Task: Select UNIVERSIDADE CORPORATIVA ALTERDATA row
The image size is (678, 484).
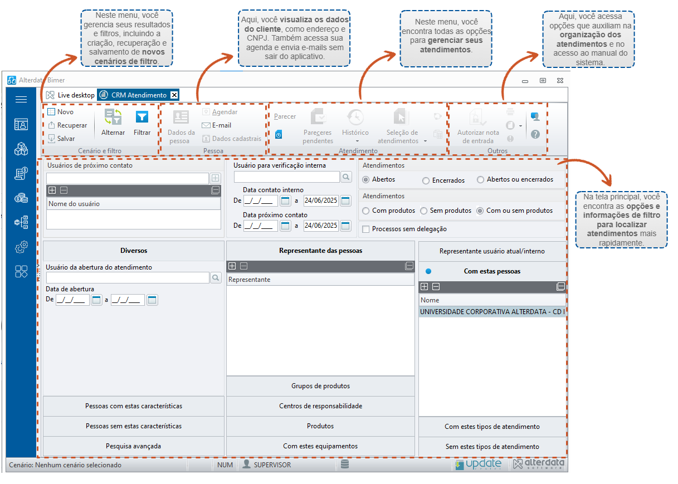Action: (492, 312)
